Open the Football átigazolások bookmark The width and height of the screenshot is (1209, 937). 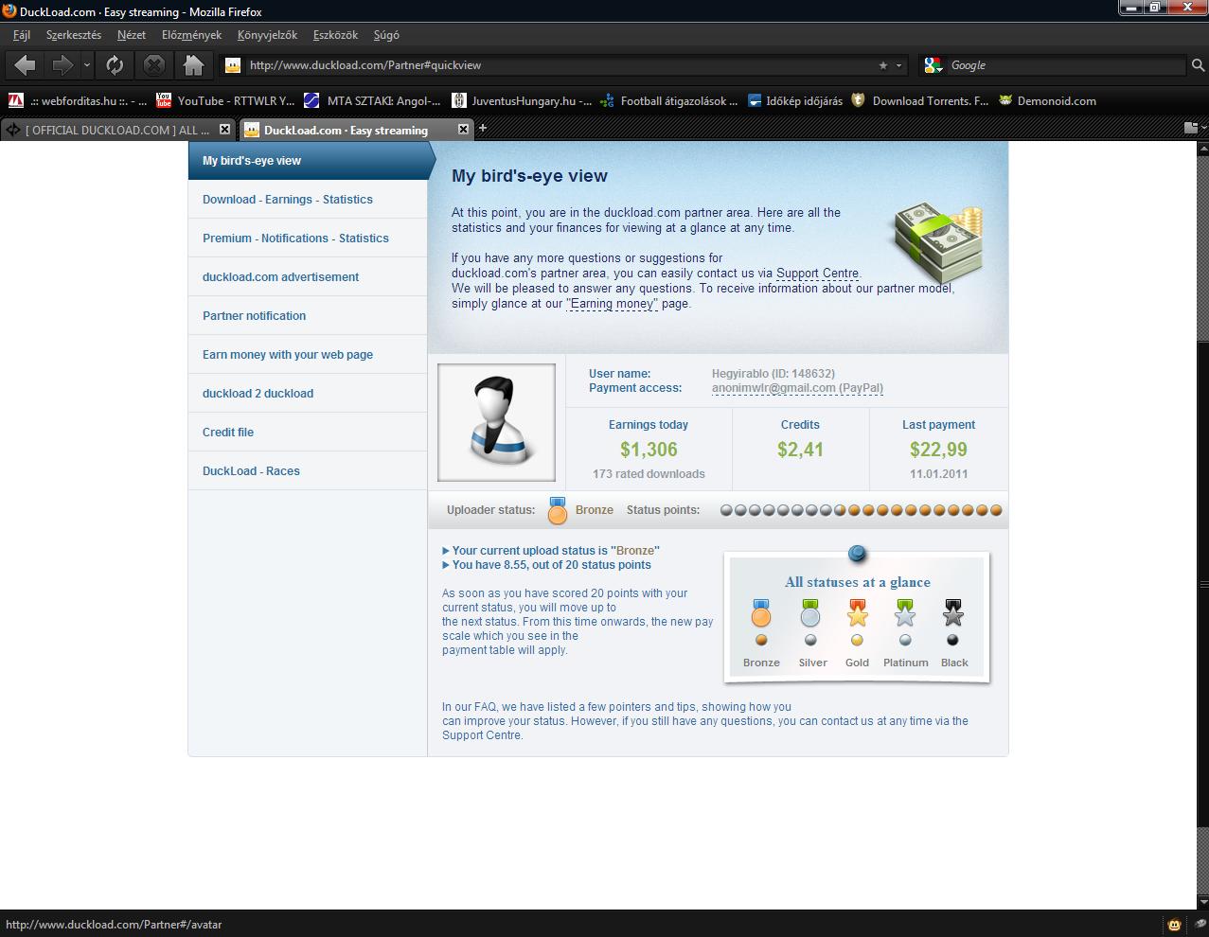668,100
